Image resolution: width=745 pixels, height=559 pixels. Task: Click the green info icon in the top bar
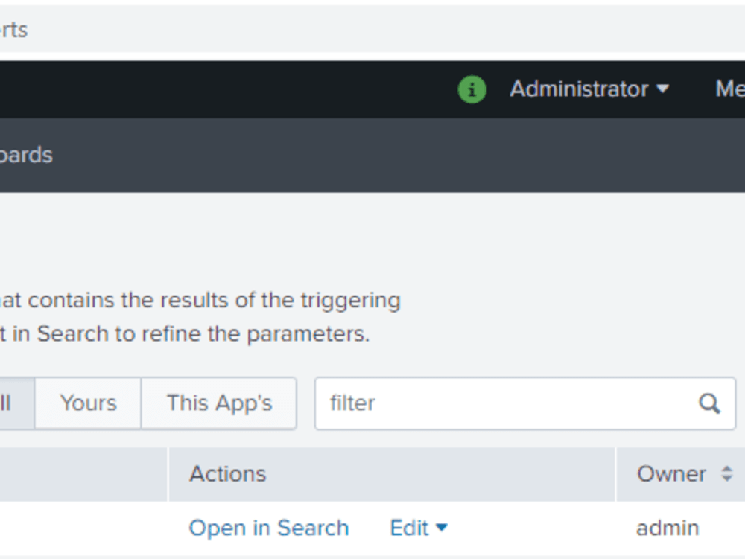click(471, 89)
